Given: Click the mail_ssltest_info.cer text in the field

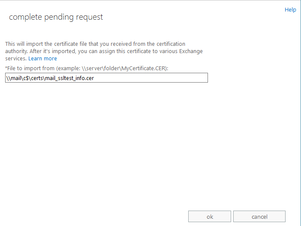Looking at the screenshot, I should (69, 78).
